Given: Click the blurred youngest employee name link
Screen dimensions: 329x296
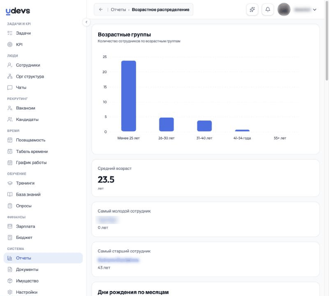Looking at the screenshot, I should tap(107, 220).
